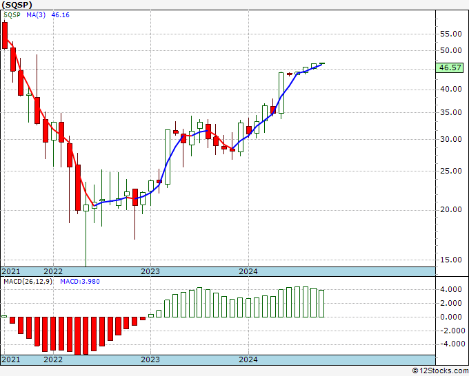Click the 25.00 price axis label

point(451,171)
